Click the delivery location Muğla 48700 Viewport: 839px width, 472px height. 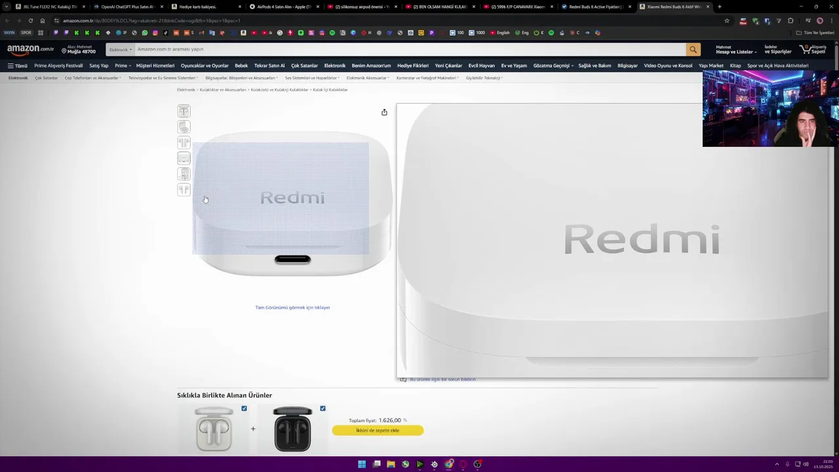pos(79,49)
